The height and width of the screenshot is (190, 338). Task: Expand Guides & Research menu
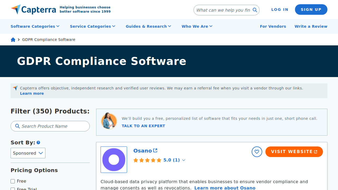(149, 26)
